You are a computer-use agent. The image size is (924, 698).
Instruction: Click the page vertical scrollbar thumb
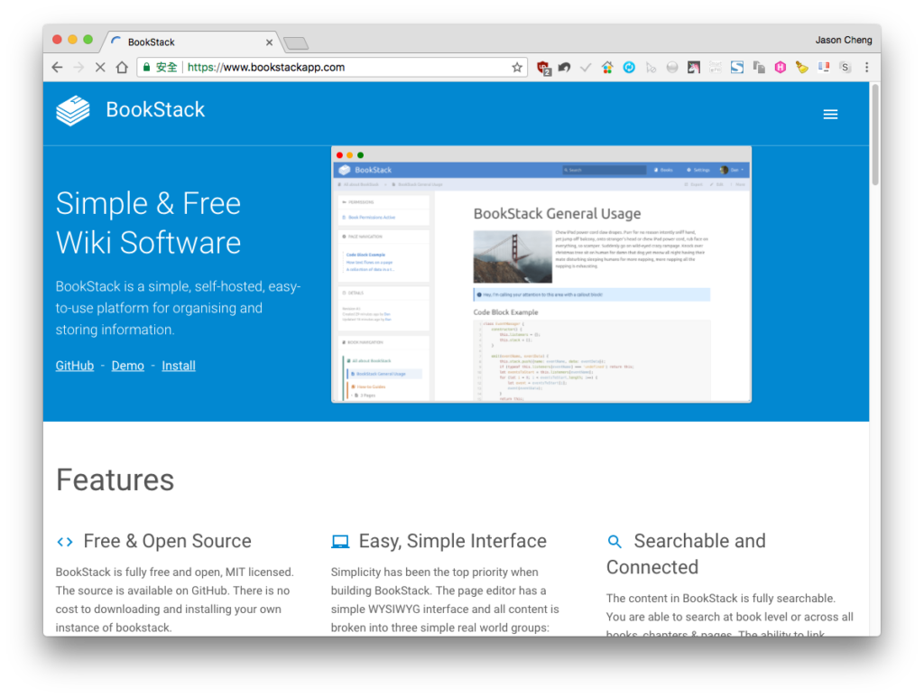pos(875,135)
